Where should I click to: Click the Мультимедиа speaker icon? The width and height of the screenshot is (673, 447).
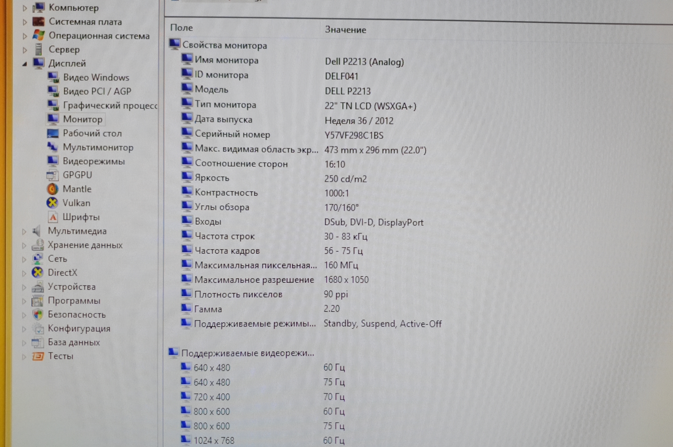[x=37, y=231]
